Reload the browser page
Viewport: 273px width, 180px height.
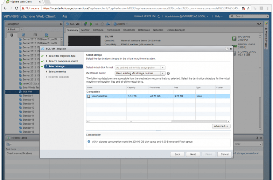point(16,8)
